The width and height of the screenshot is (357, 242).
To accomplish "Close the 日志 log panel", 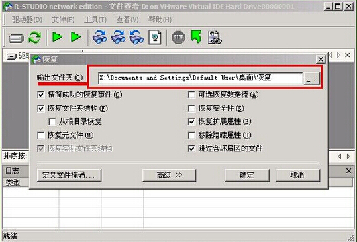I will click(348, 170).
